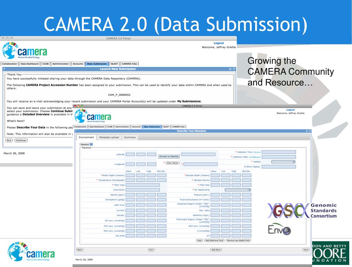Click the Logout link in the front window
Screen dimensions: 352x267
290,110
